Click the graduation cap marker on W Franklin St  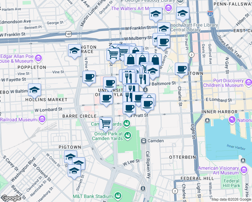pyautogui.click(x=164, y=29)
